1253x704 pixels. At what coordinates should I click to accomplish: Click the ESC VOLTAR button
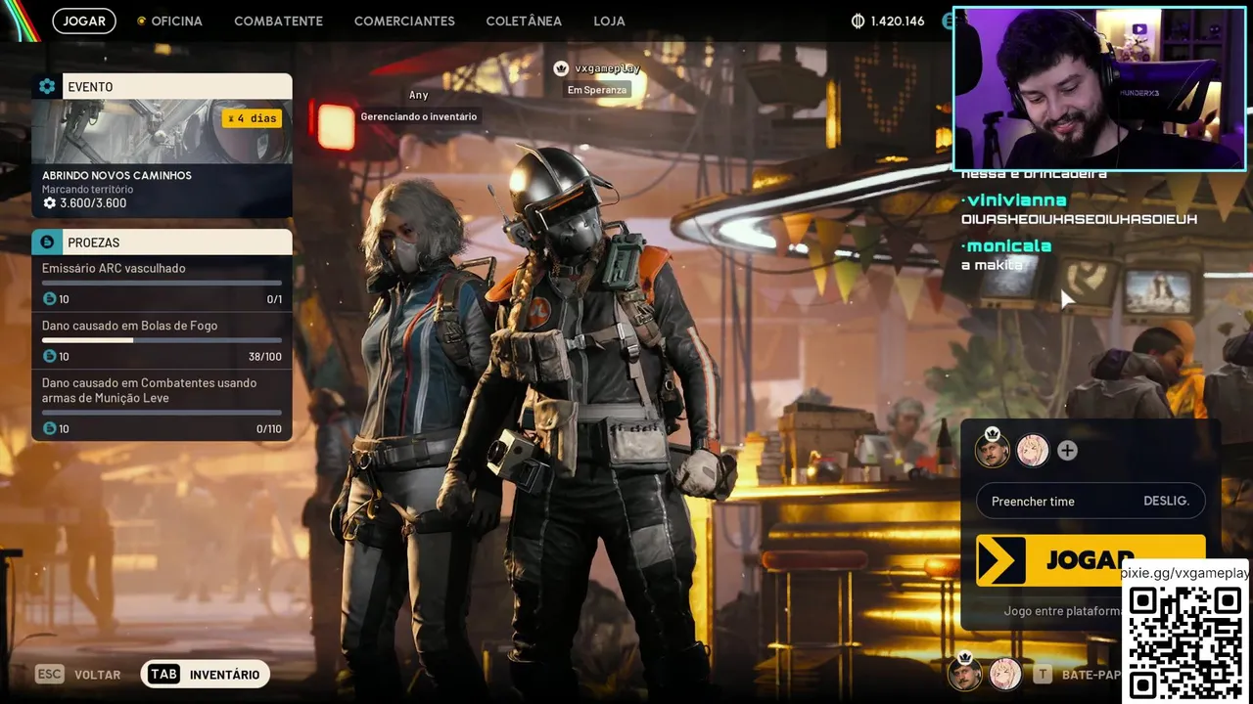click(x=78, y=675)
